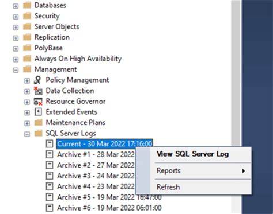
Task: Select the Data Collection label
Action: click(x=70, y=91)
